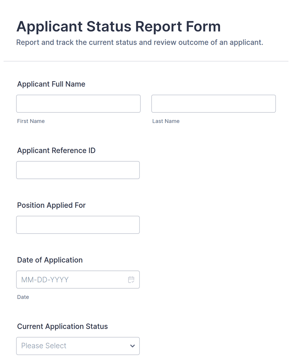
Task: Click the Applicant Status Report Form heading
Action: 119,27
